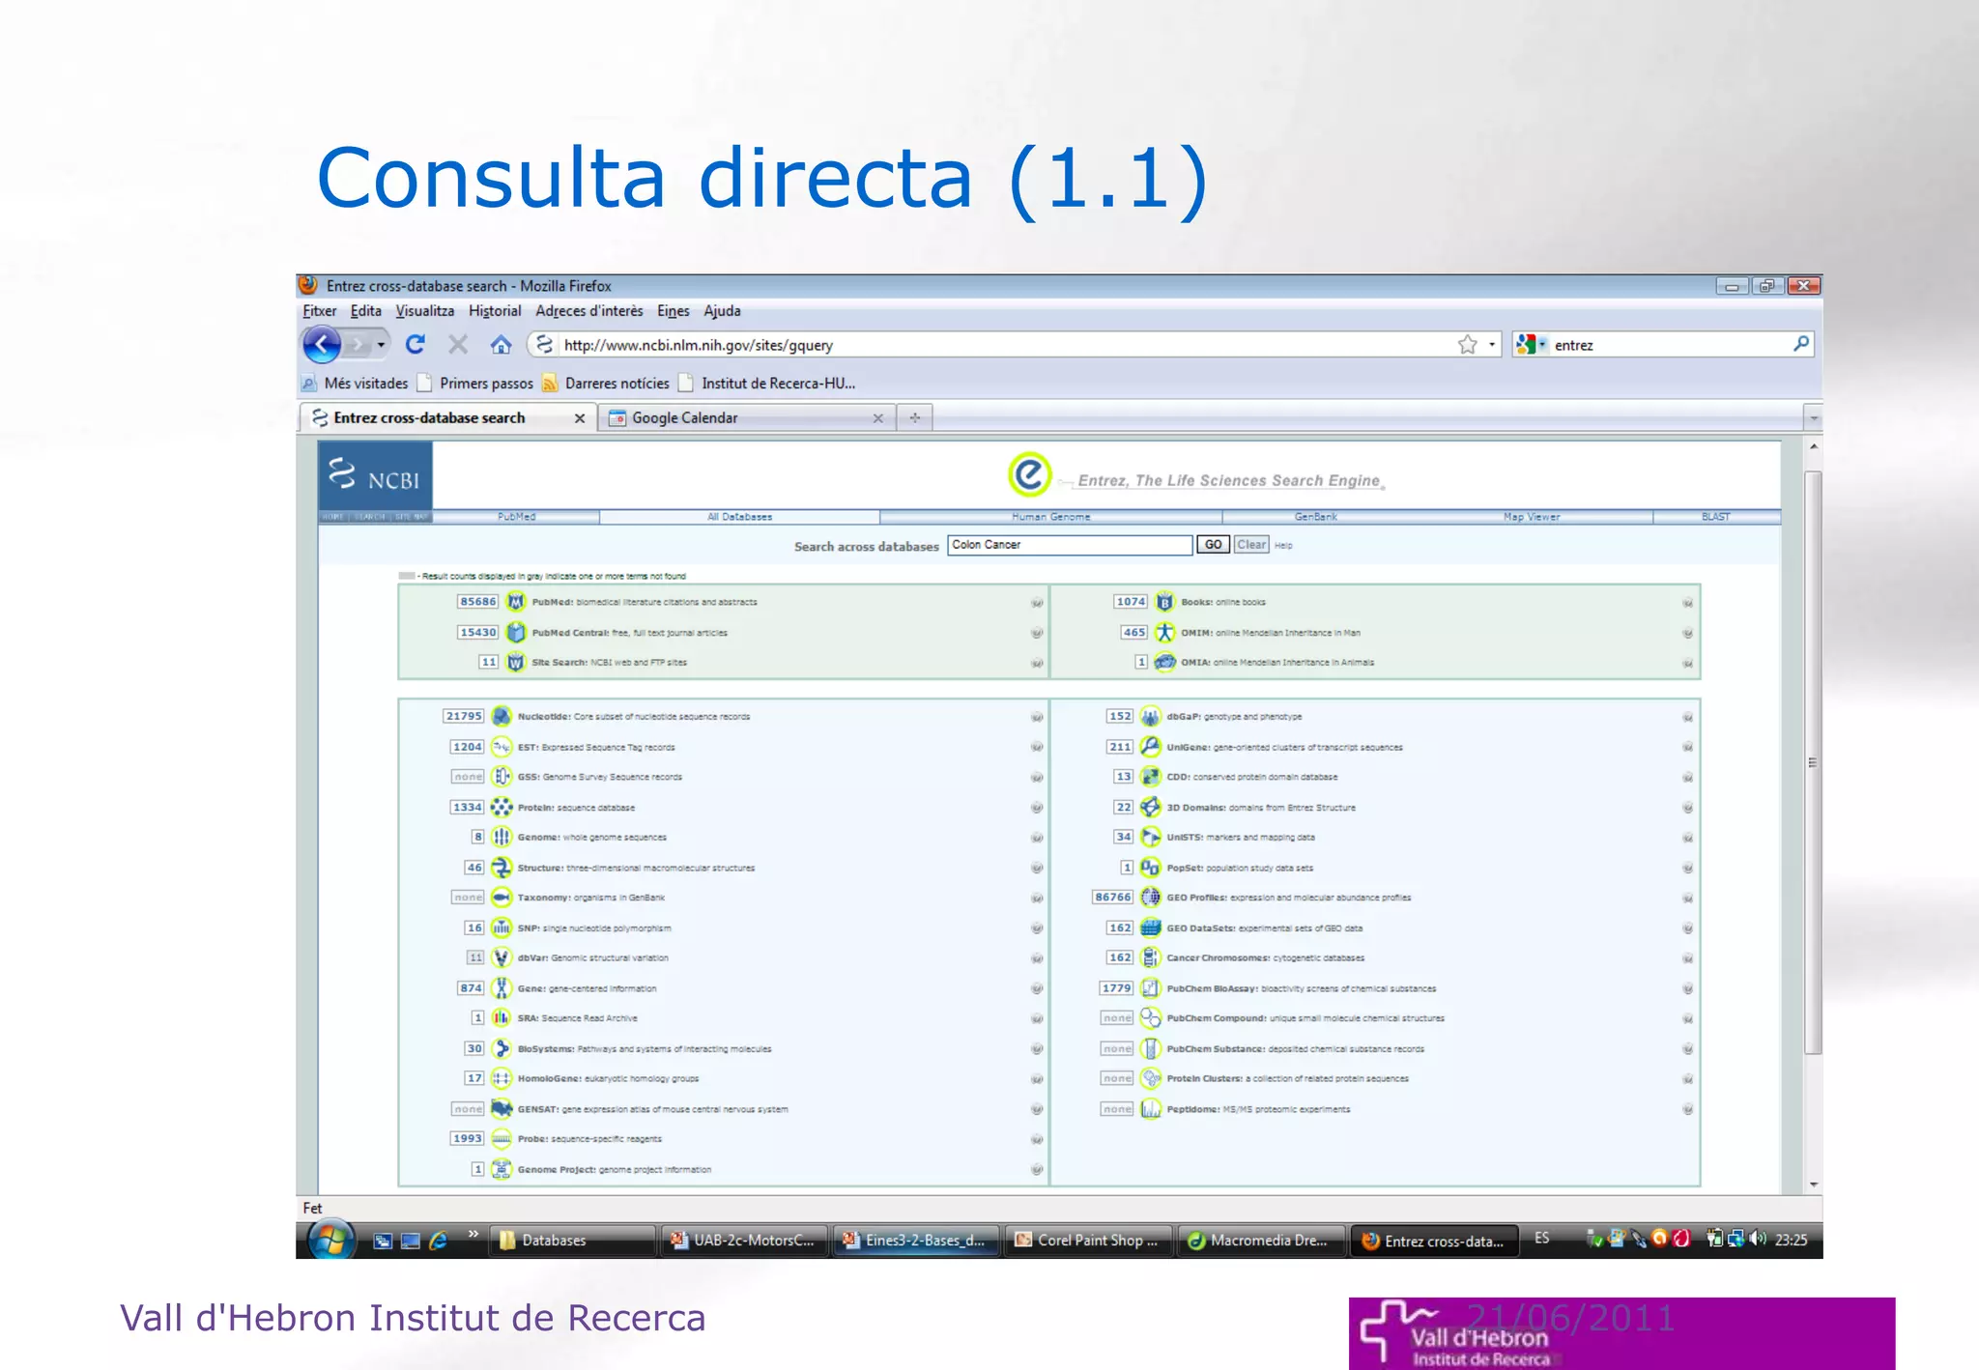Click the Search across databases text field
Viewport: 1979px width, 1370px height.
1069,545
